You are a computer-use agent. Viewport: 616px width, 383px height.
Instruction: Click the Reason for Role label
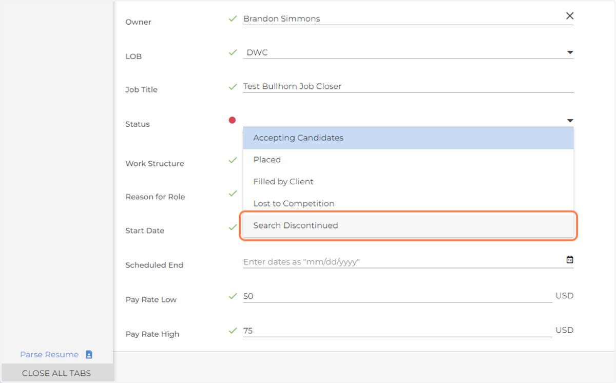pos(155,197)
